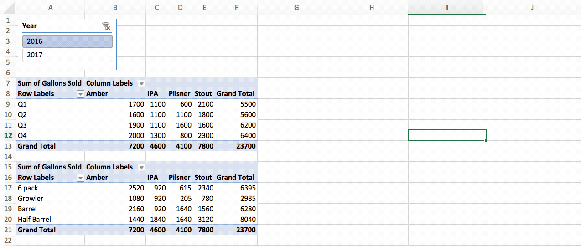Click the Half Barrel row label
This screenshot has height=246, width=581.
coord(34,219)
